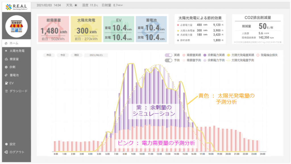The width and height of the screenshot is (291, 164).
Task: Click the R.E.A.L logo
Action: 16,6
